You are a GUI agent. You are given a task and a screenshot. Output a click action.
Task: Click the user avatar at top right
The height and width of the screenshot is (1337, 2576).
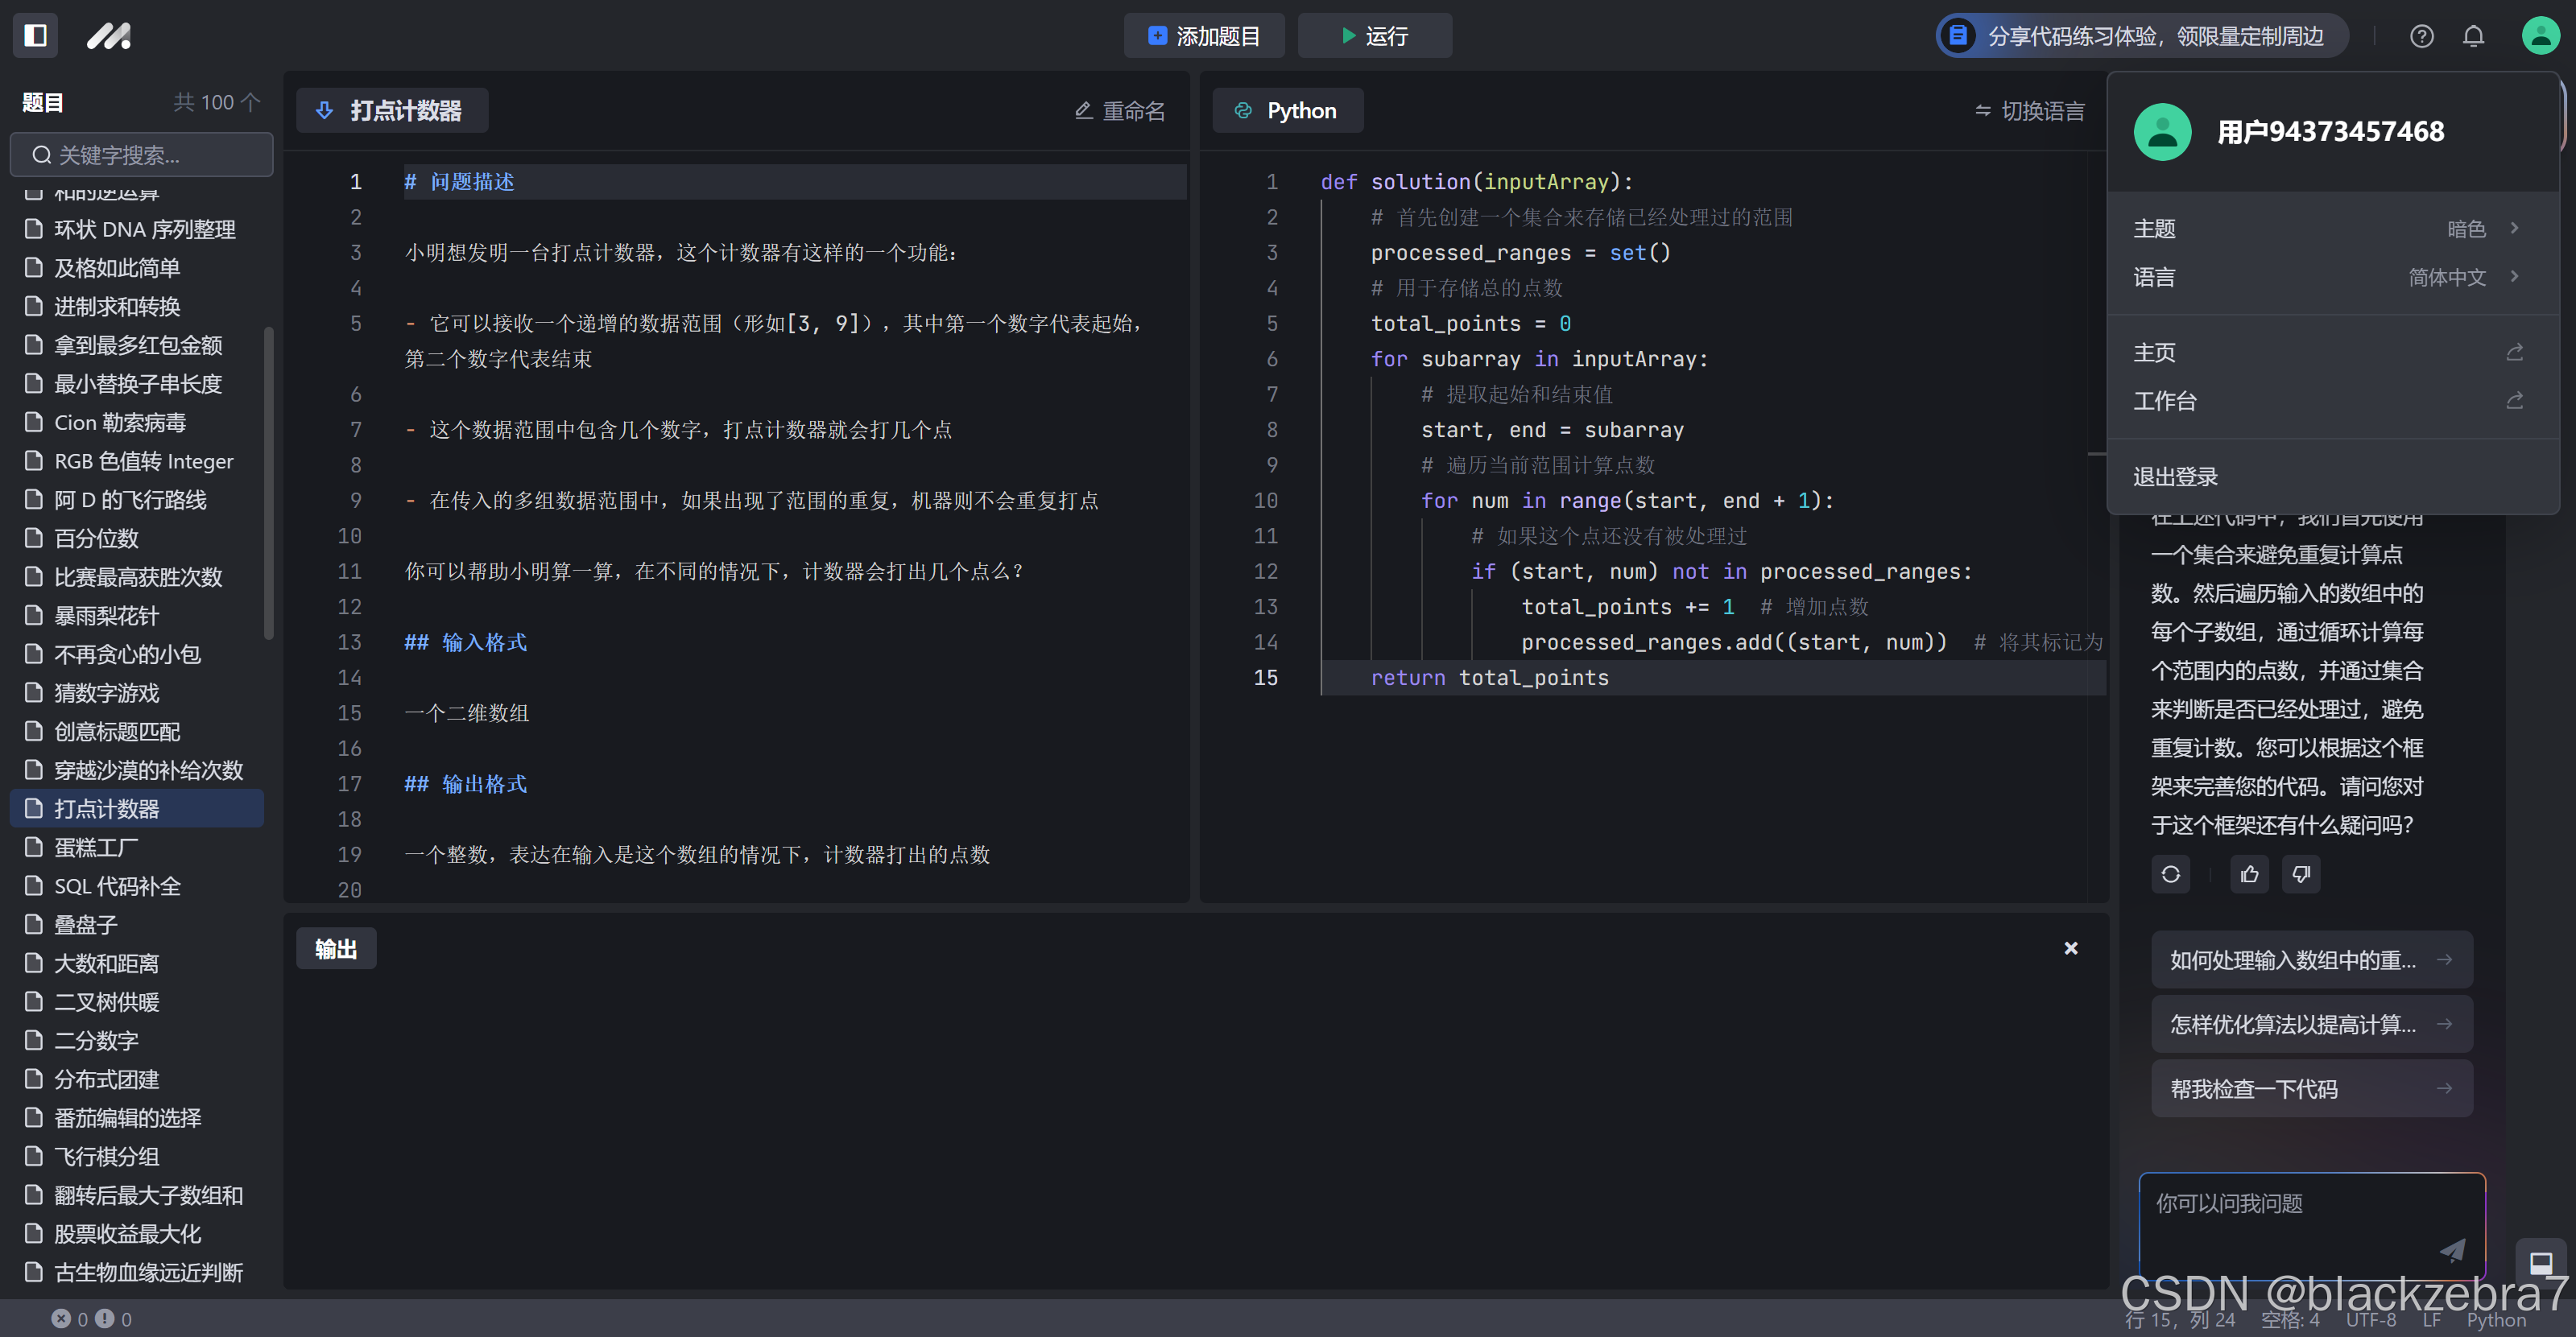2540,36
